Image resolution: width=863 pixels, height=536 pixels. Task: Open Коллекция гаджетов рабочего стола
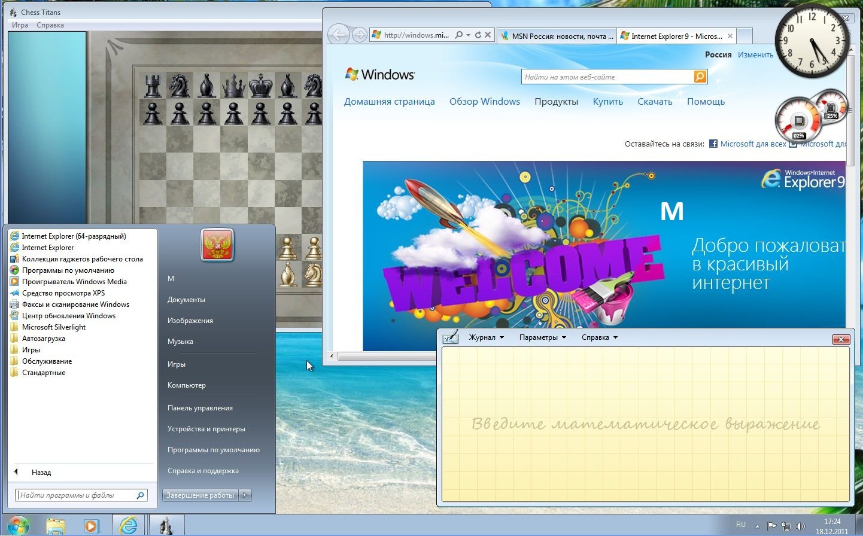click(77, 259)
